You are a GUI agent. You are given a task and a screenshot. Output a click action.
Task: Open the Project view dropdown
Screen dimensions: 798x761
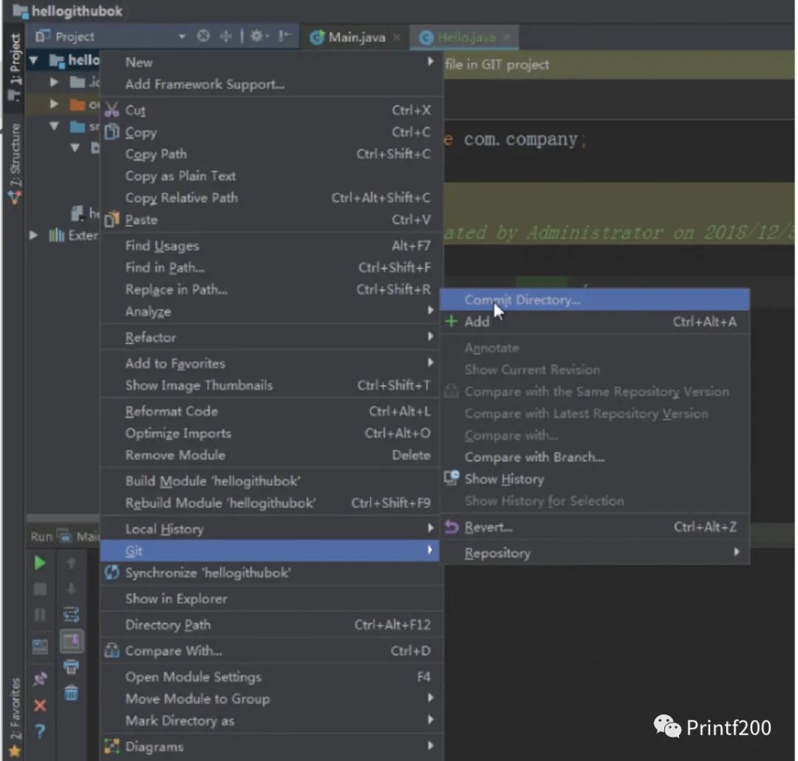[x=182, y=37]
